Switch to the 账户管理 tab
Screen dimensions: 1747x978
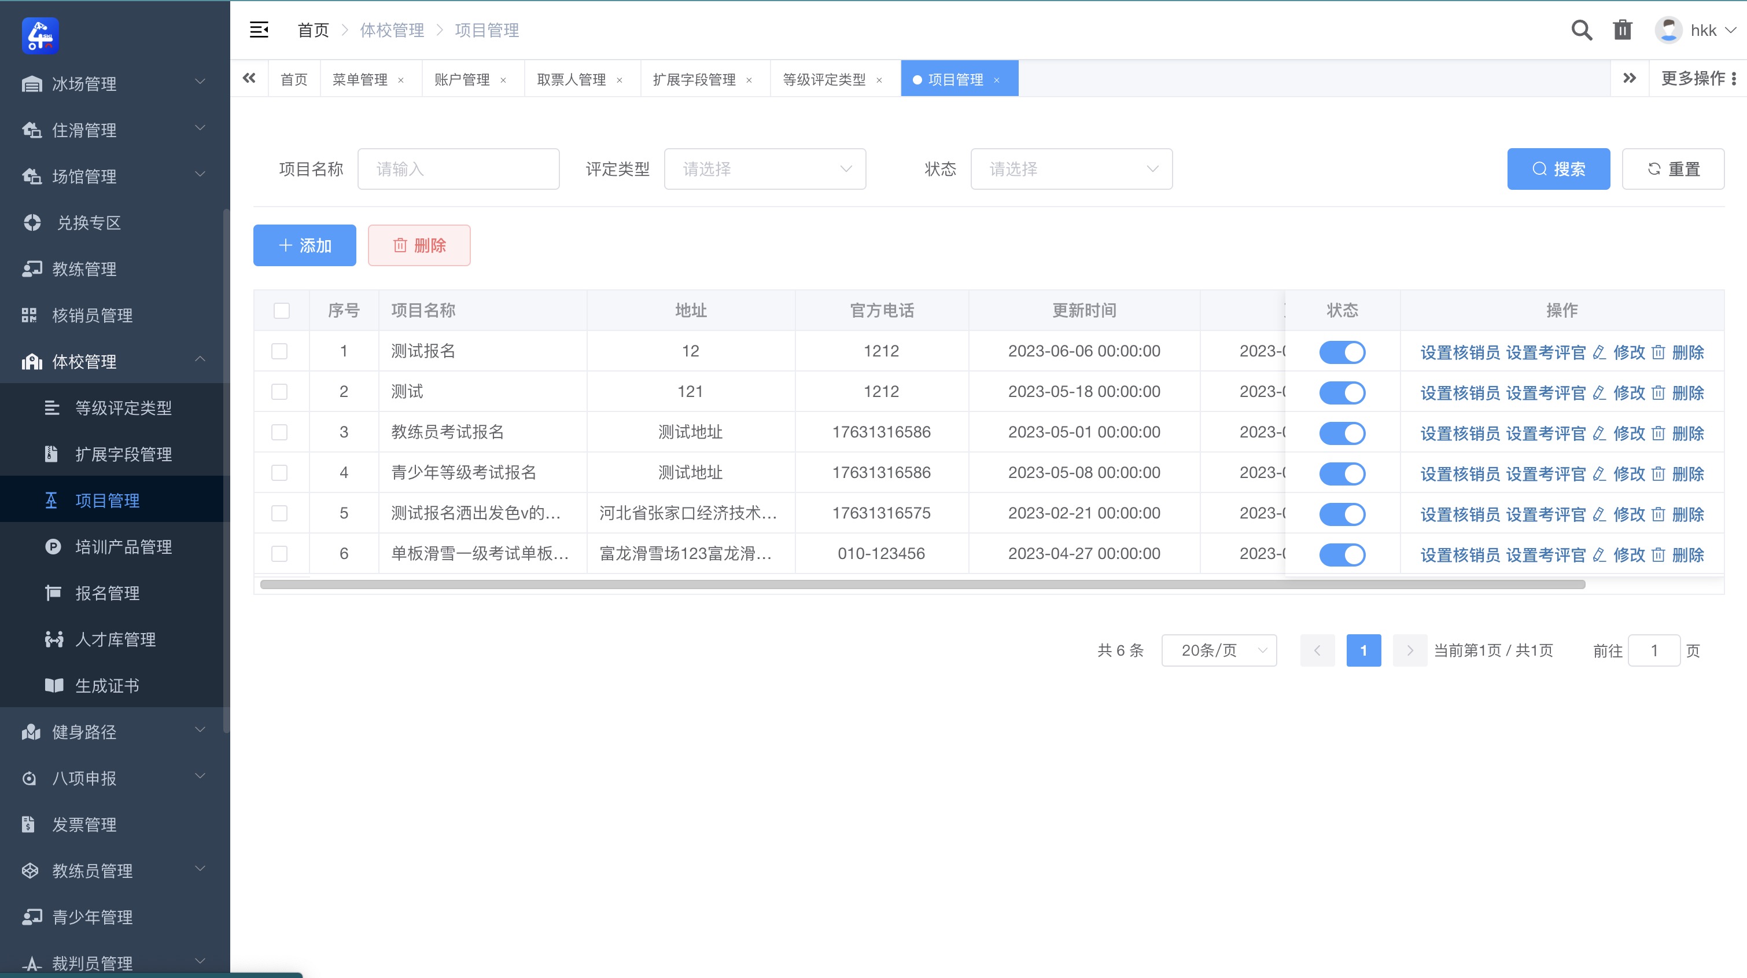(462, 79)
